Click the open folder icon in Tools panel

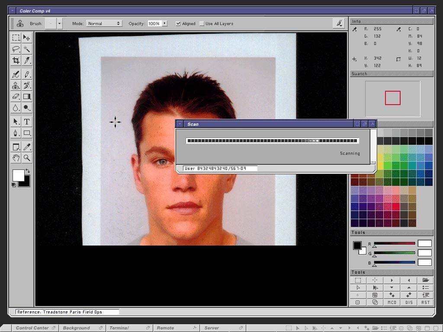[x=426, y=280]
